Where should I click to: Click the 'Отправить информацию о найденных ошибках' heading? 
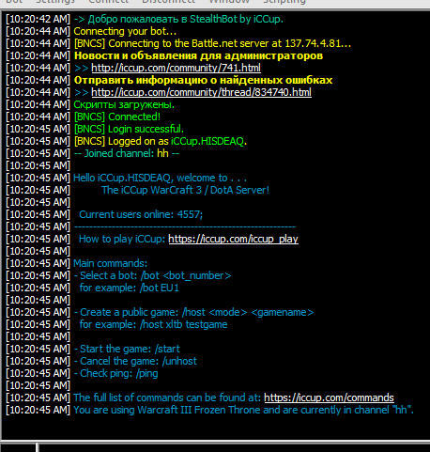203,80
